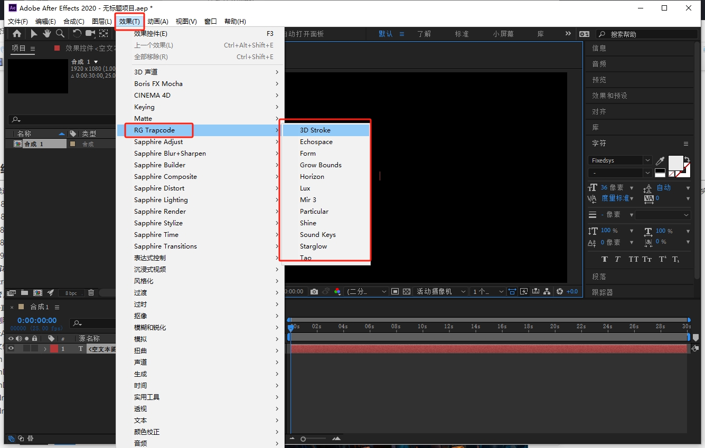
Task: Open the 合成(C) Composition menu
Action: tap(73, 21)
